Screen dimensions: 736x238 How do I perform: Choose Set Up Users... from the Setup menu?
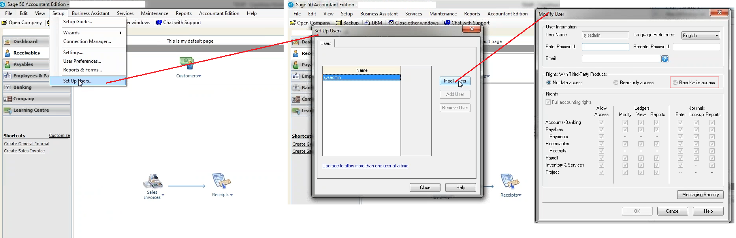tap(88, 81)
